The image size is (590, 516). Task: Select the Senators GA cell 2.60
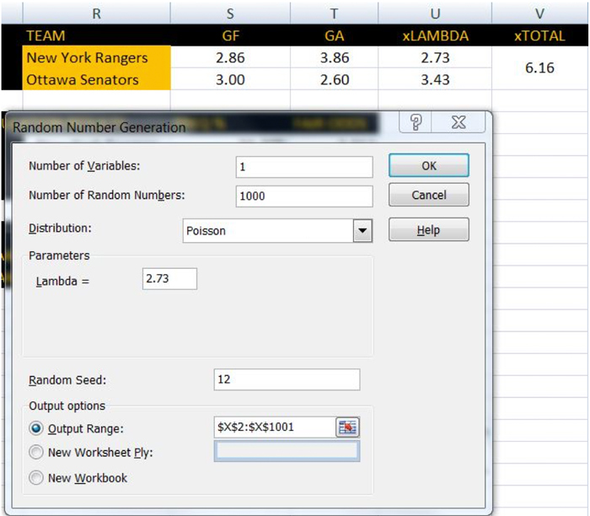(334, 79)
